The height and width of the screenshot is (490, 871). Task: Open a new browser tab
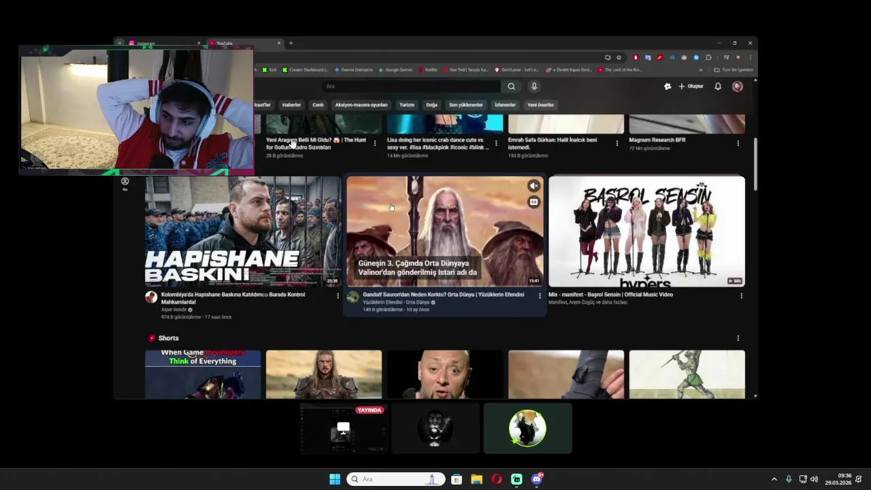(x=291, y=44)
